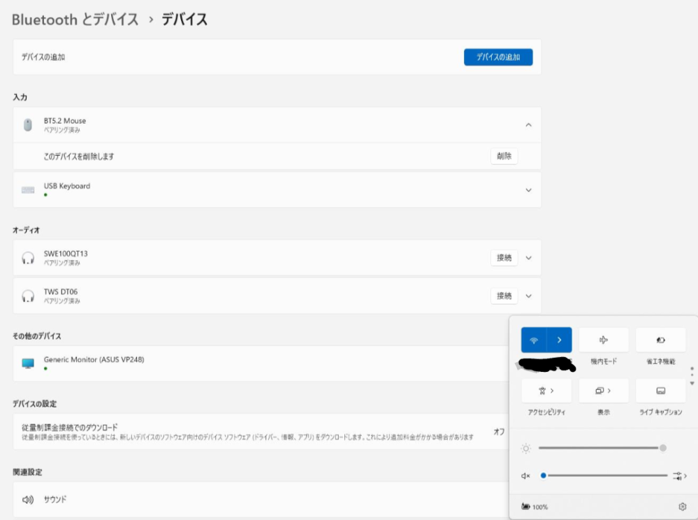
Task: Click the battery 100% indicator
Action: click(x=535, y=507)
